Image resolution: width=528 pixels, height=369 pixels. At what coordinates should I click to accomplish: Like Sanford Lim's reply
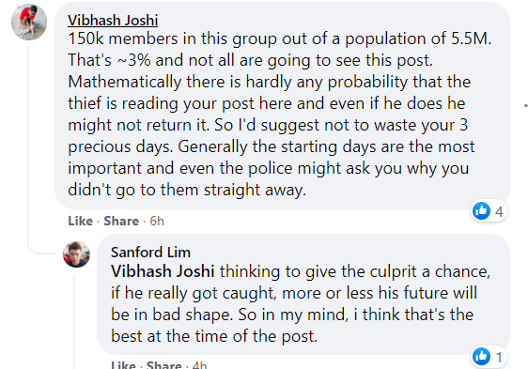[123, 365]
